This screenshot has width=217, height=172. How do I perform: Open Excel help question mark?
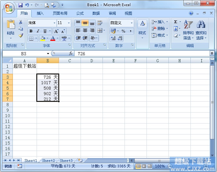pos(191,13)
